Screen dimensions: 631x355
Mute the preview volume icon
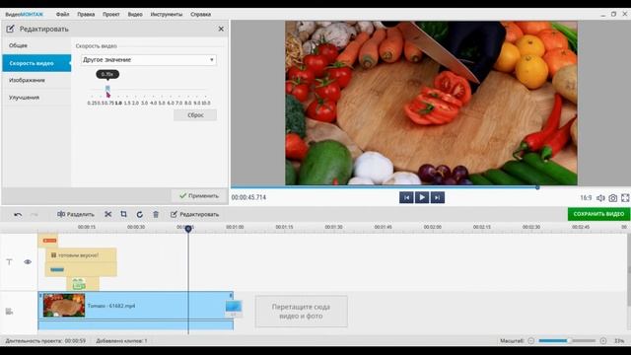click(x=600, y=198)
